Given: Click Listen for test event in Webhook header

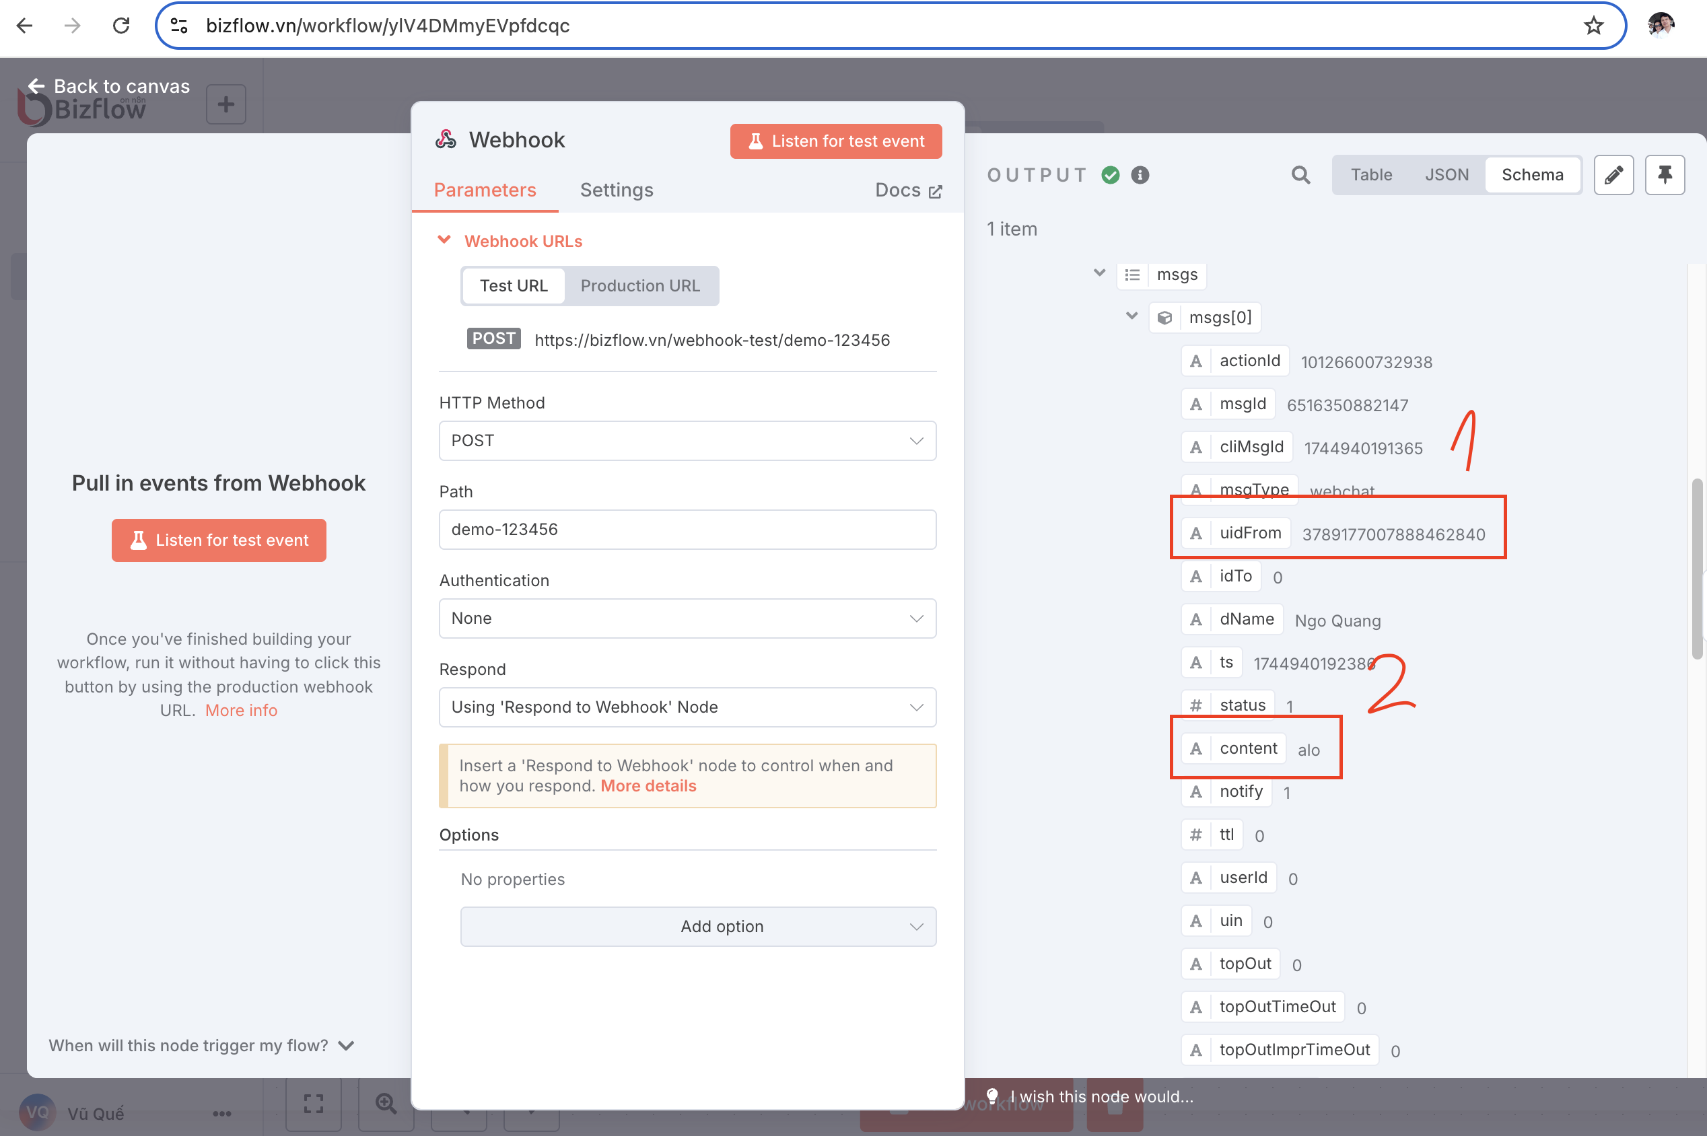Looking at the screenshot, I should pyautogui.click(x=835, y=141).
